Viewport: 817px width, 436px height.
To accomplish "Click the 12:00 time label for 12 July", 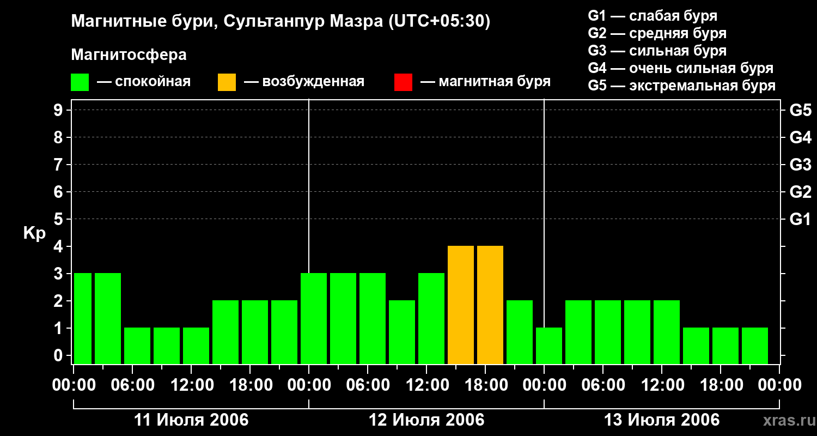I will click(426, 385).
